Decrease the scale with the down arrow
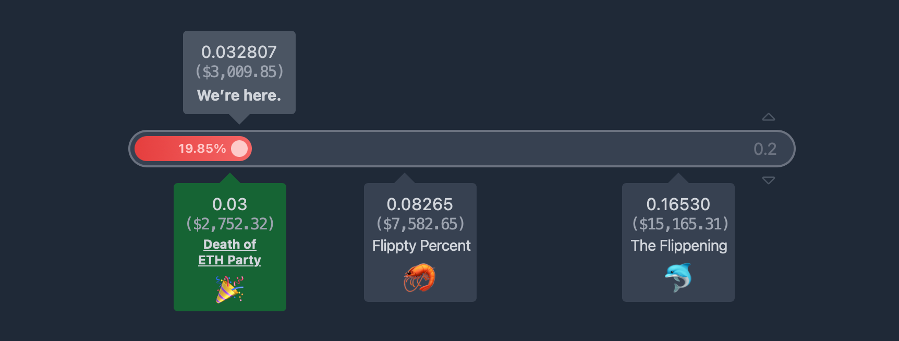Viewport: 899px width, 341px height. pos(768,180)
